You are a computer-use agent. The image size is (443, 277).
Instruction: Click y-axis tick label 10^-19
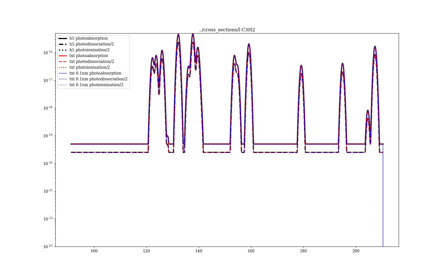[x=48, y=135]
